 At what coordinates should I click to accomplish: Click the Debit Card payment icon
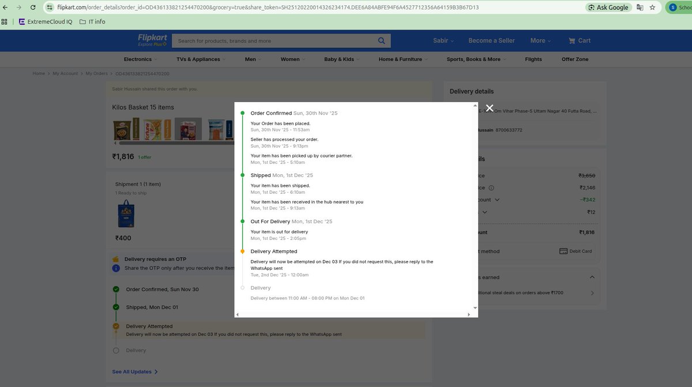coord(563,251)
